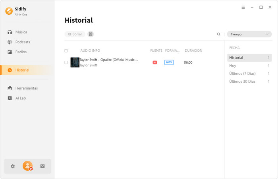Maximize the Sidify window
Viewport: 278px width, 179px height.
(x=261, y=7)
